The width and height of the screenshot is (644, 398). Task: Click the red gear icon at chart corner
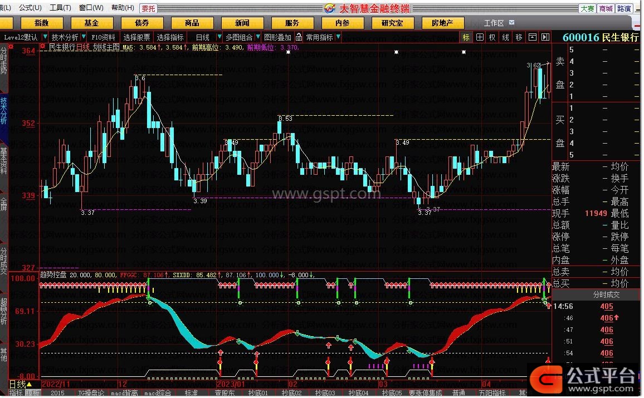(x=11, y=47)
